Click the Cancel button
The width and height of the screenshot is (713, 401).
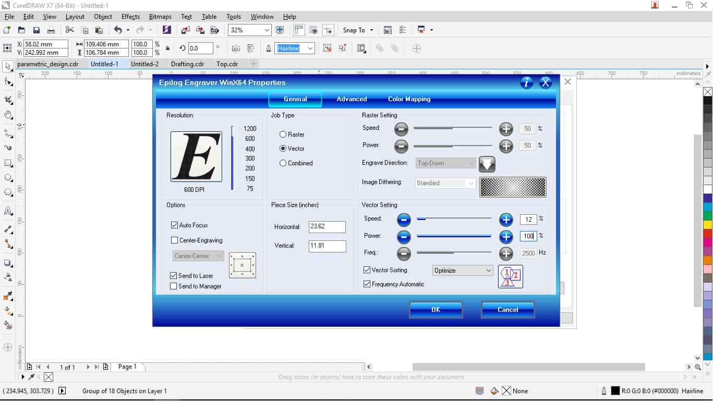pyautogui.click(x=507, y=310)
